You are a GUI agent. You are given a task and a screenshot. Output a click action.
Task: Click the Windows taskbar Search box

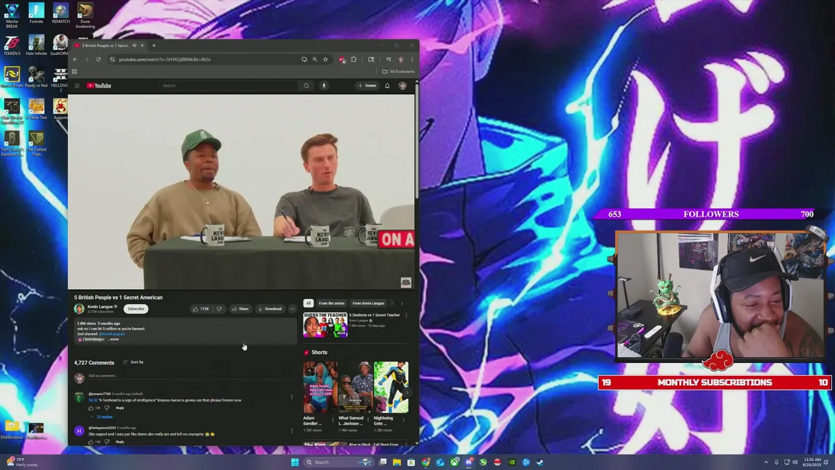point(338,462)
